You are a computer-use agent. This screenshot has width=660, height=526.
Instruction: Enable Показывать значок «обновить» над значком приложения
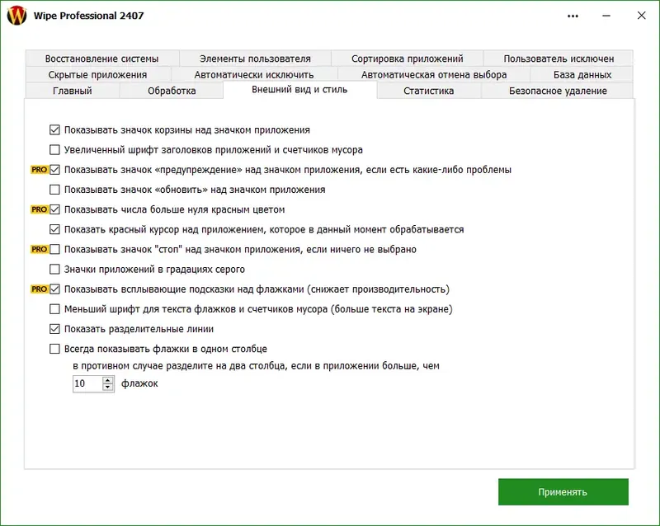54,188
